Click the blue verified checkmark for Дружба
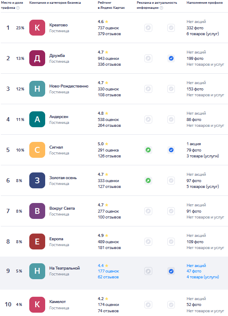Viewport: 228px width, 316px height. [x=171, y=59]
